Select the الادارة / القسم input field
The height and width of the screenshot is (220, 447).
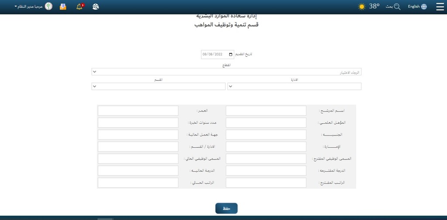(x=138, y=146)
